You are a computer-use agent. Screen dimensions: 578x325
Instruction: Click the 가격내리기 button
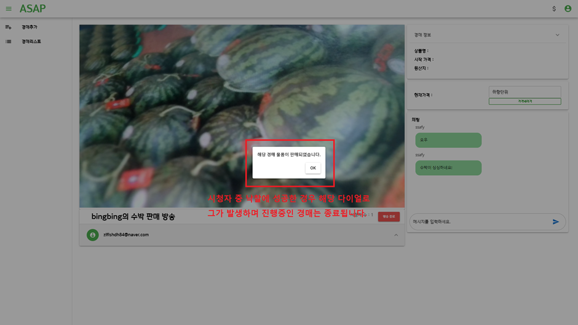(525, 101)
